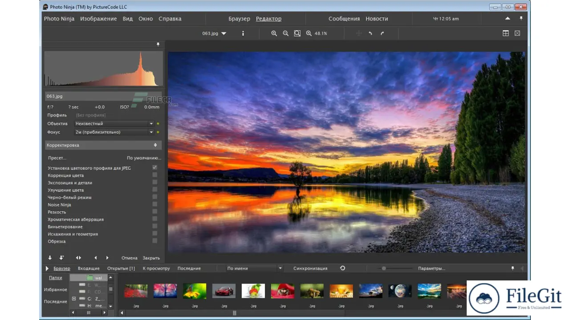
Task: Click the magnifier icon beside 48.1%
Action: pos(309,33)
